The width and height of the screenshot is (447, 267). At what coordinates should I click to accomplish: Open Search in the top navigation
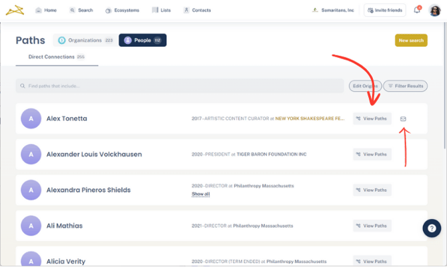click(x=81, y=10)
